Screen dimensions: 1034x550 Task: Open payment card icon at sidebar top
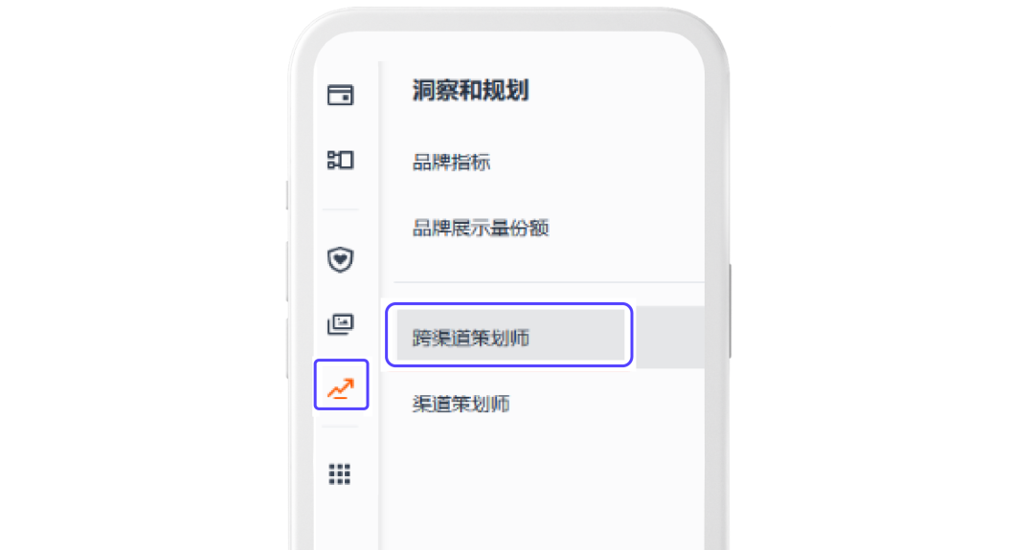pos(340,95)
